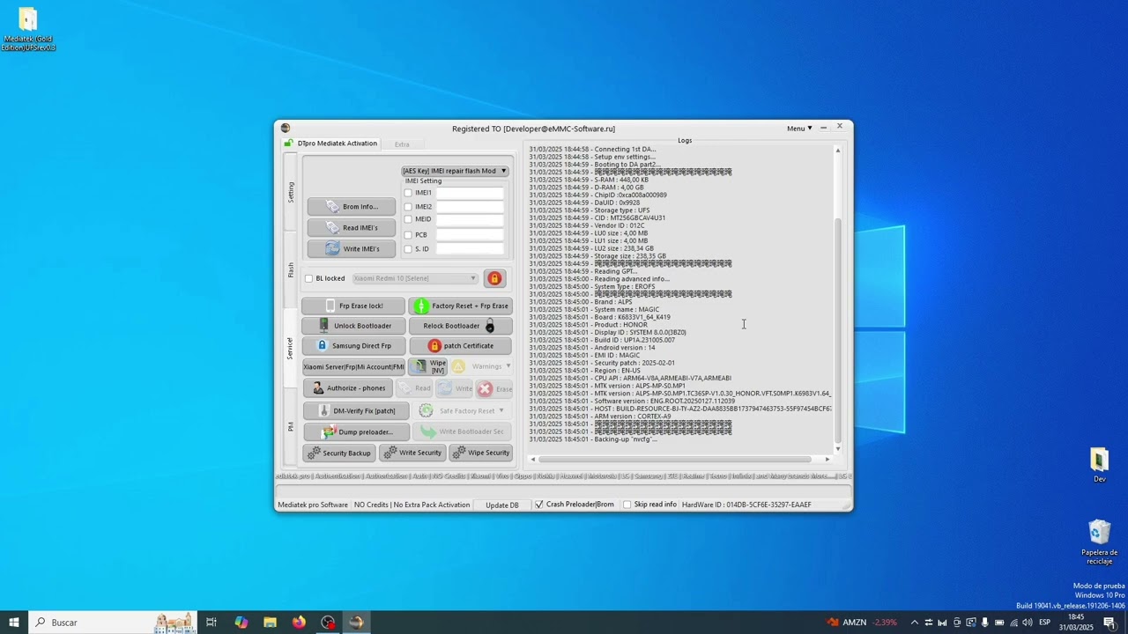Image resolution: width=1128 pixels, height=634 pixels.
Task: Click the Update DB button
Action: tap(502, 505)
